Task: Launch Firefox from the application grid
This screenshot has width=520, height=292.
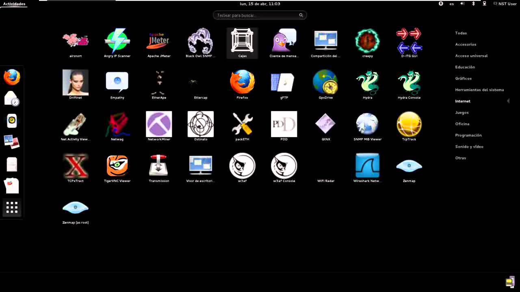Action: [242, 85]
